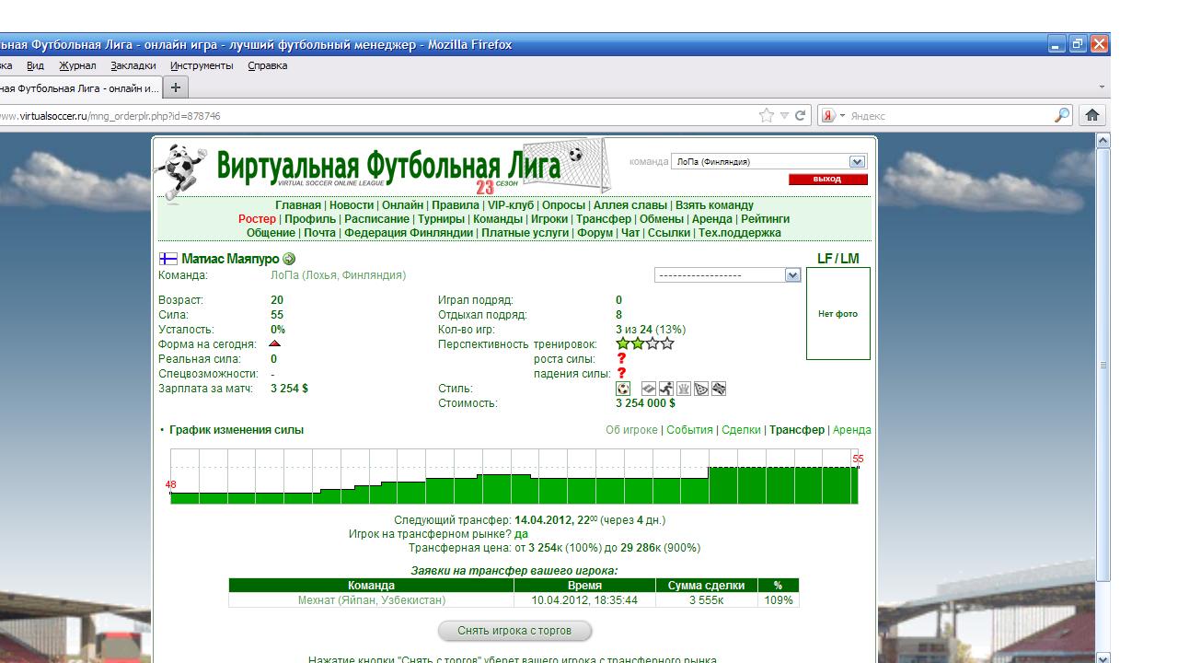Click the 3 555к deal amount cell
This screenshot has height=663, width=1178.
coord(706,600)
